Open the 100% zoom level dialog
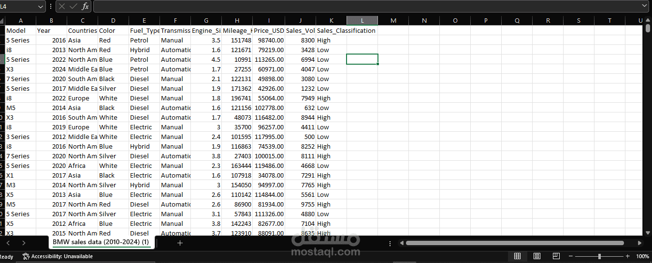This screenshot has height=263, width=652. point(642,256)
